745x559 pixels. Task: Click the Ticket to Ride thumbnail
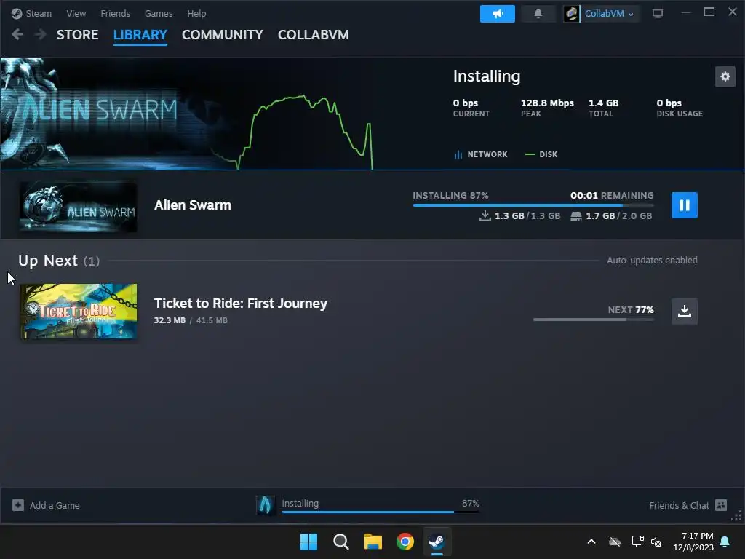coord(79,312)
